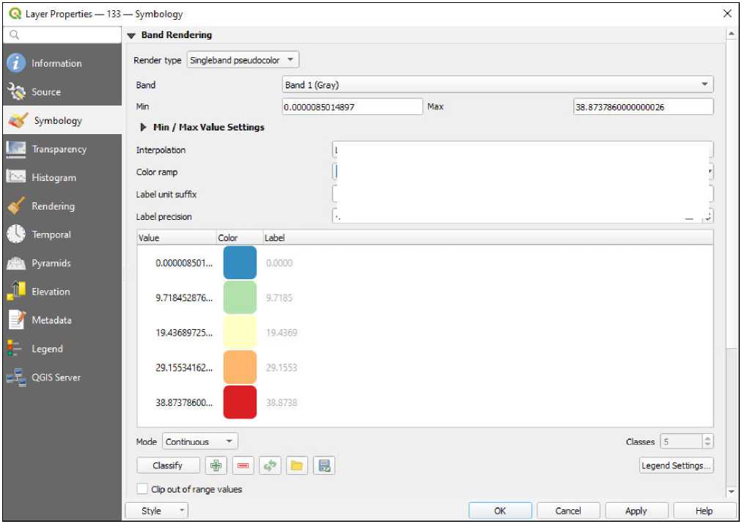Open Help
Image resolution: width=742 pixels, height=524 pixels.
click(x=704, y=511)
